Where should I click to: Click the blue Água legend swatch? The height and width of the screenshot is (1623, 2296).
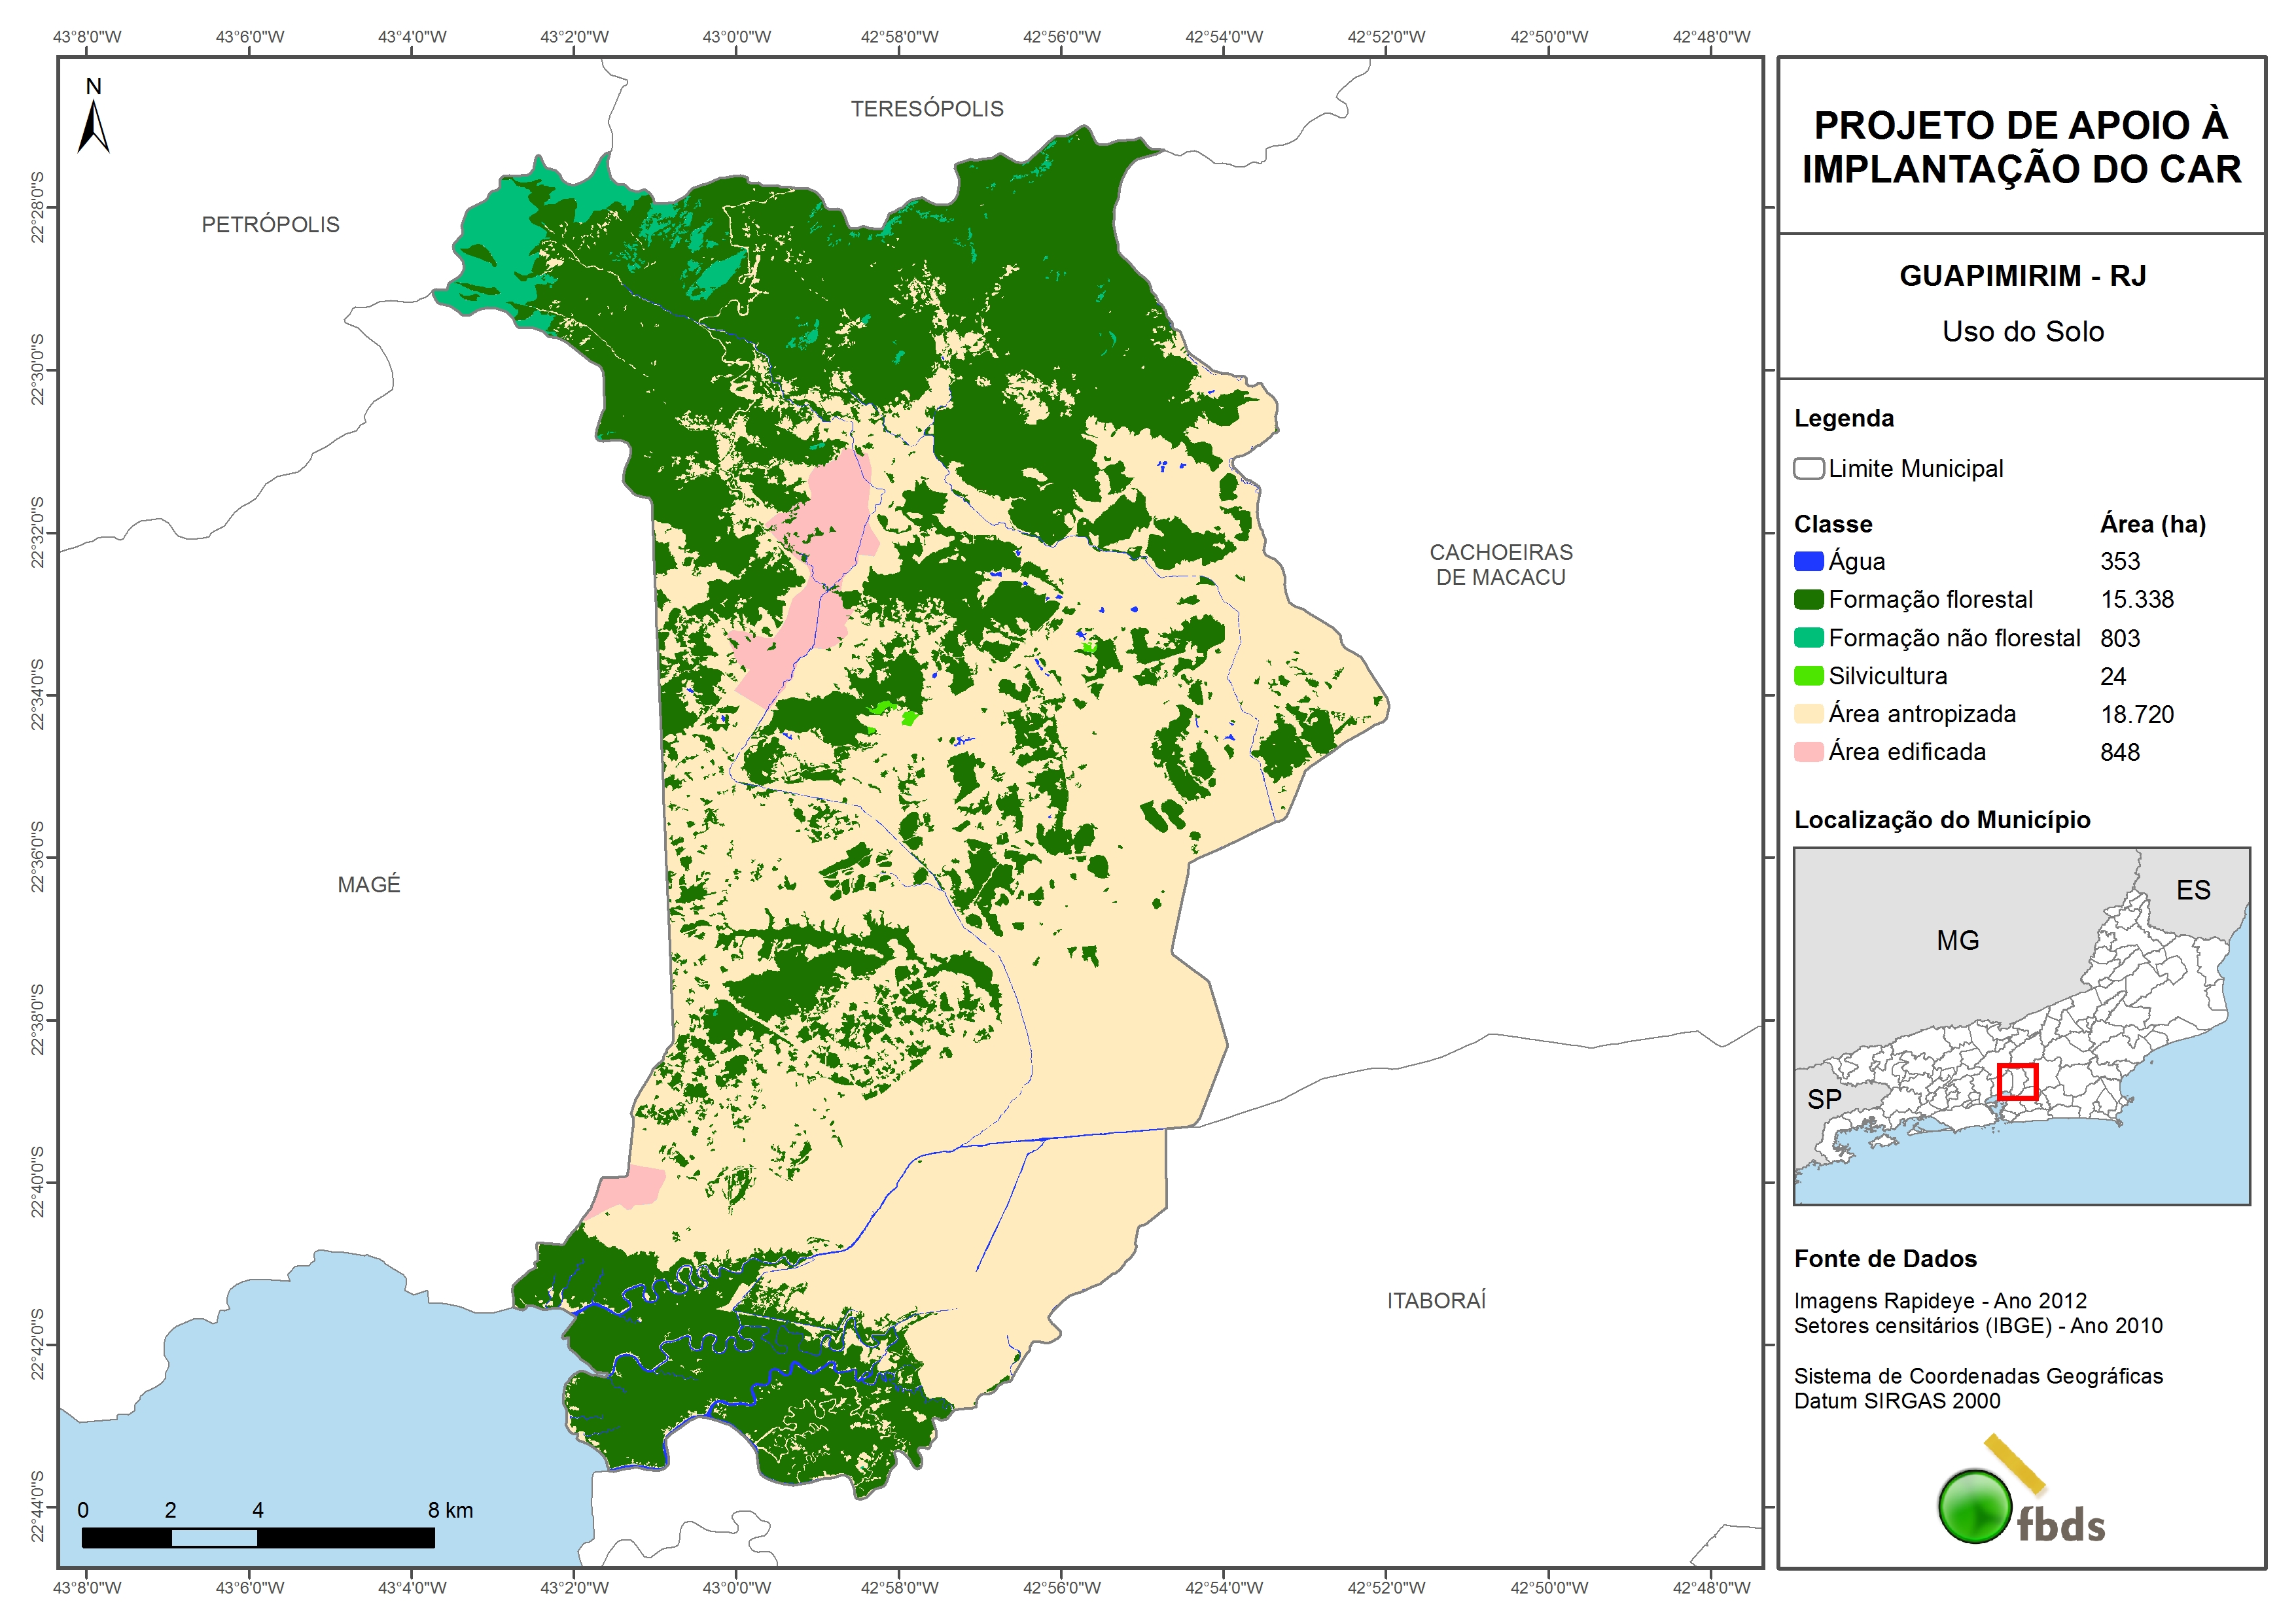coord(1808,561)
